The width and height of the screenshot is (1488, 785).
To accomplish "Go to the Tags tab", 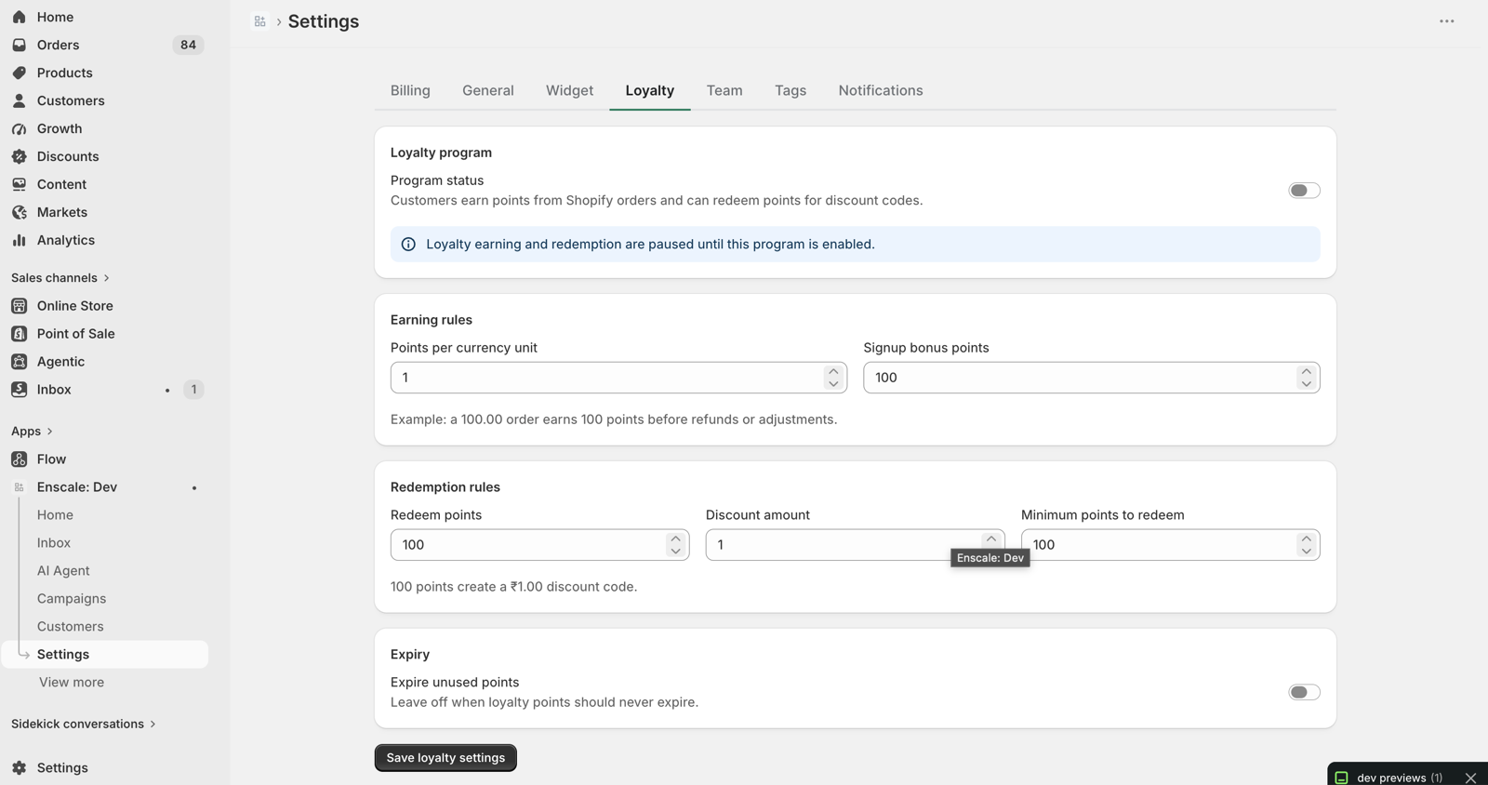I will coord(790,90).
